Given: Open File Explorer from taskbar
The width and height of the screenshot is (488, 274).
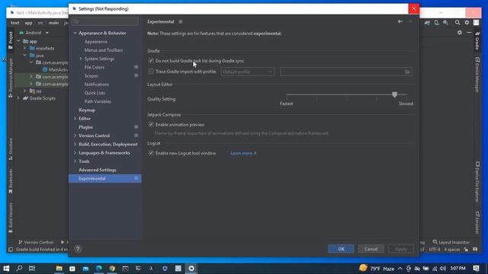Looking at the screenshot, I should [59, 269].
